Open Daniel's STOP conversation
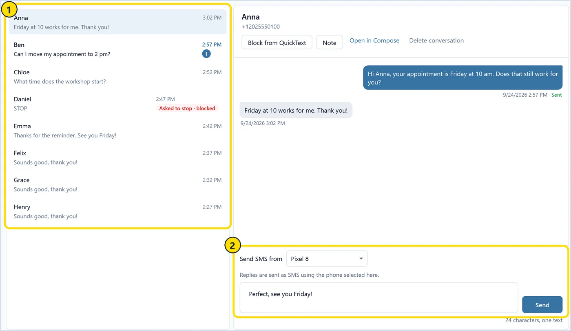571x331 pixels. click(117, 103)
